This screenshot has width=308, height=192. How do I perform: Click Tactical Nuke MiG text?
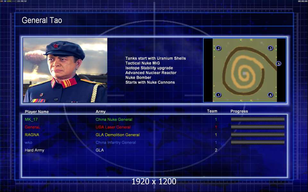coord(142,63)
